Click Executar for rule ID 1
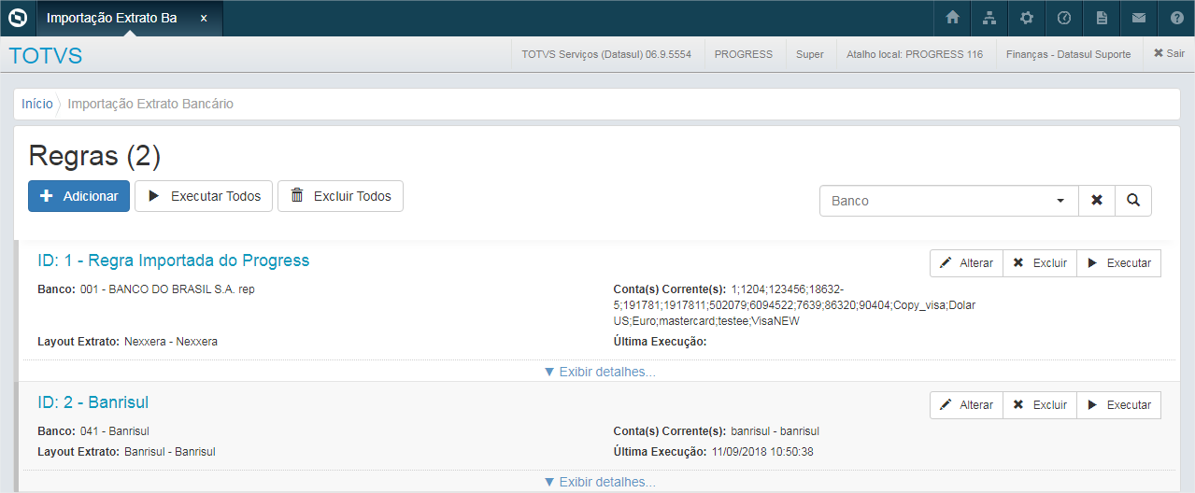 [1119, 263]
